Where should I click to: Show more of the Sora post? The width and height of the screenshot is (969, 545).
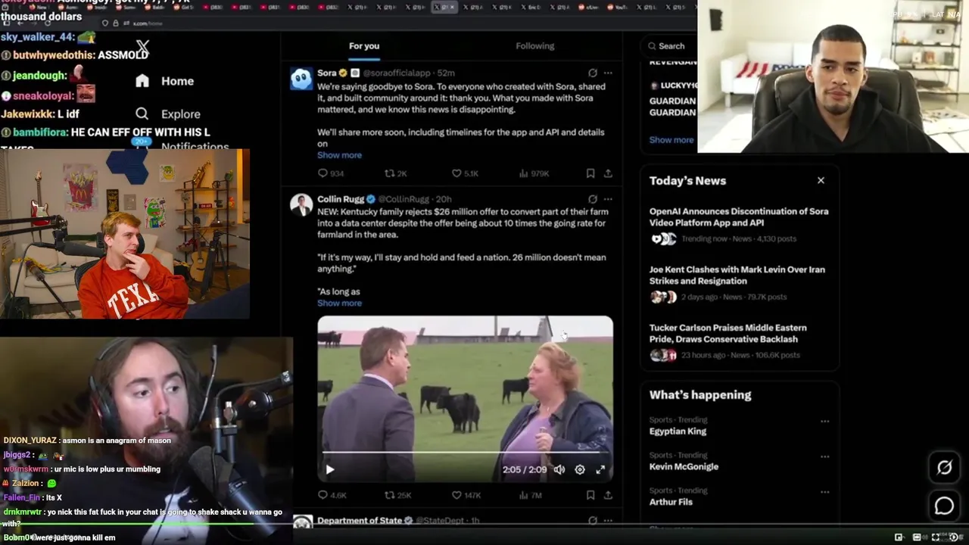pos(339,155)
